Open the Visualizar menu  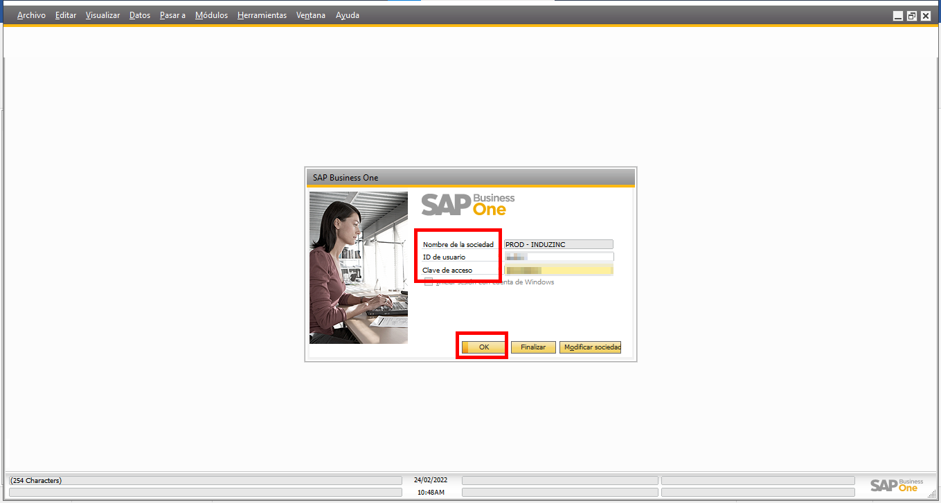(102, 15)
